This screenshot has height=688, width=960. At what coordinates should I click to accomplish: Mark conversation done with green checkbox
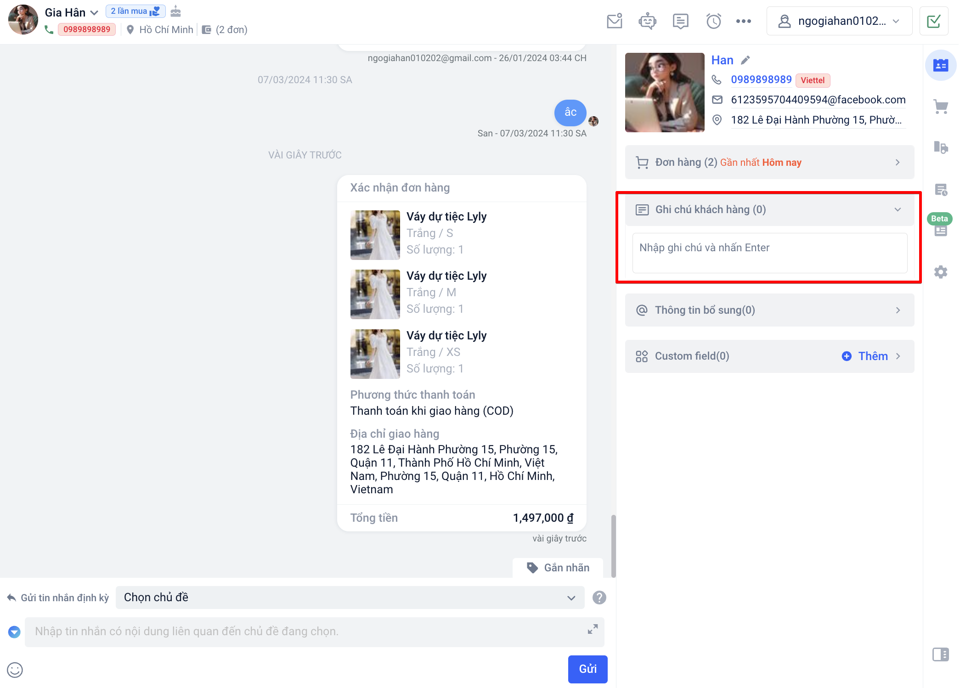(x=933, y=21)
